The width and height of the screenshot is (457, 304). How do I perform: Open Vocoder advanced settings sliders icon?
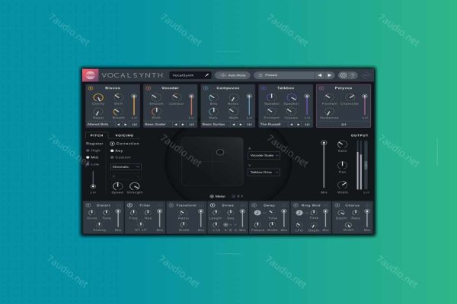[x=192, y=125]
